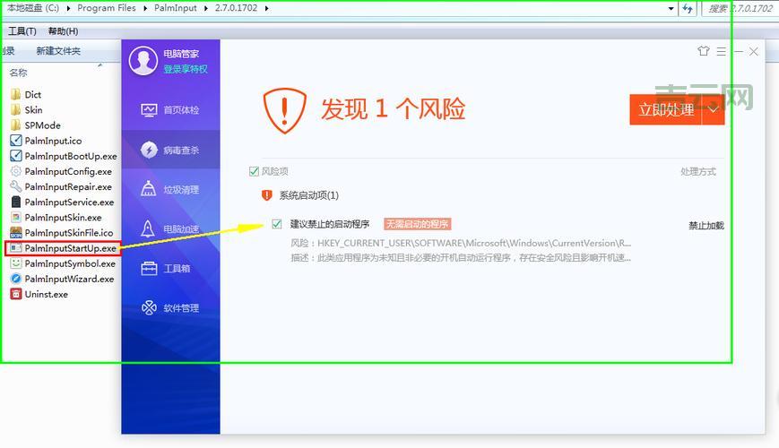This screenshot has height=448, width=779.
Task: Select PalmInputSkinFile.ico file
Action: click(x=62, y=232)
